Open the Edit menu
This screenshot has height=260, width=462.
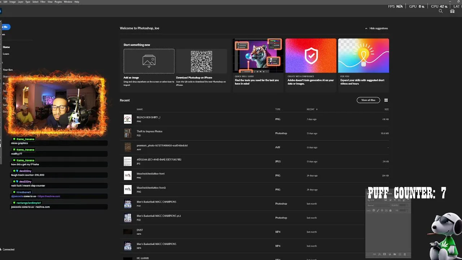(x=5, y=2)
